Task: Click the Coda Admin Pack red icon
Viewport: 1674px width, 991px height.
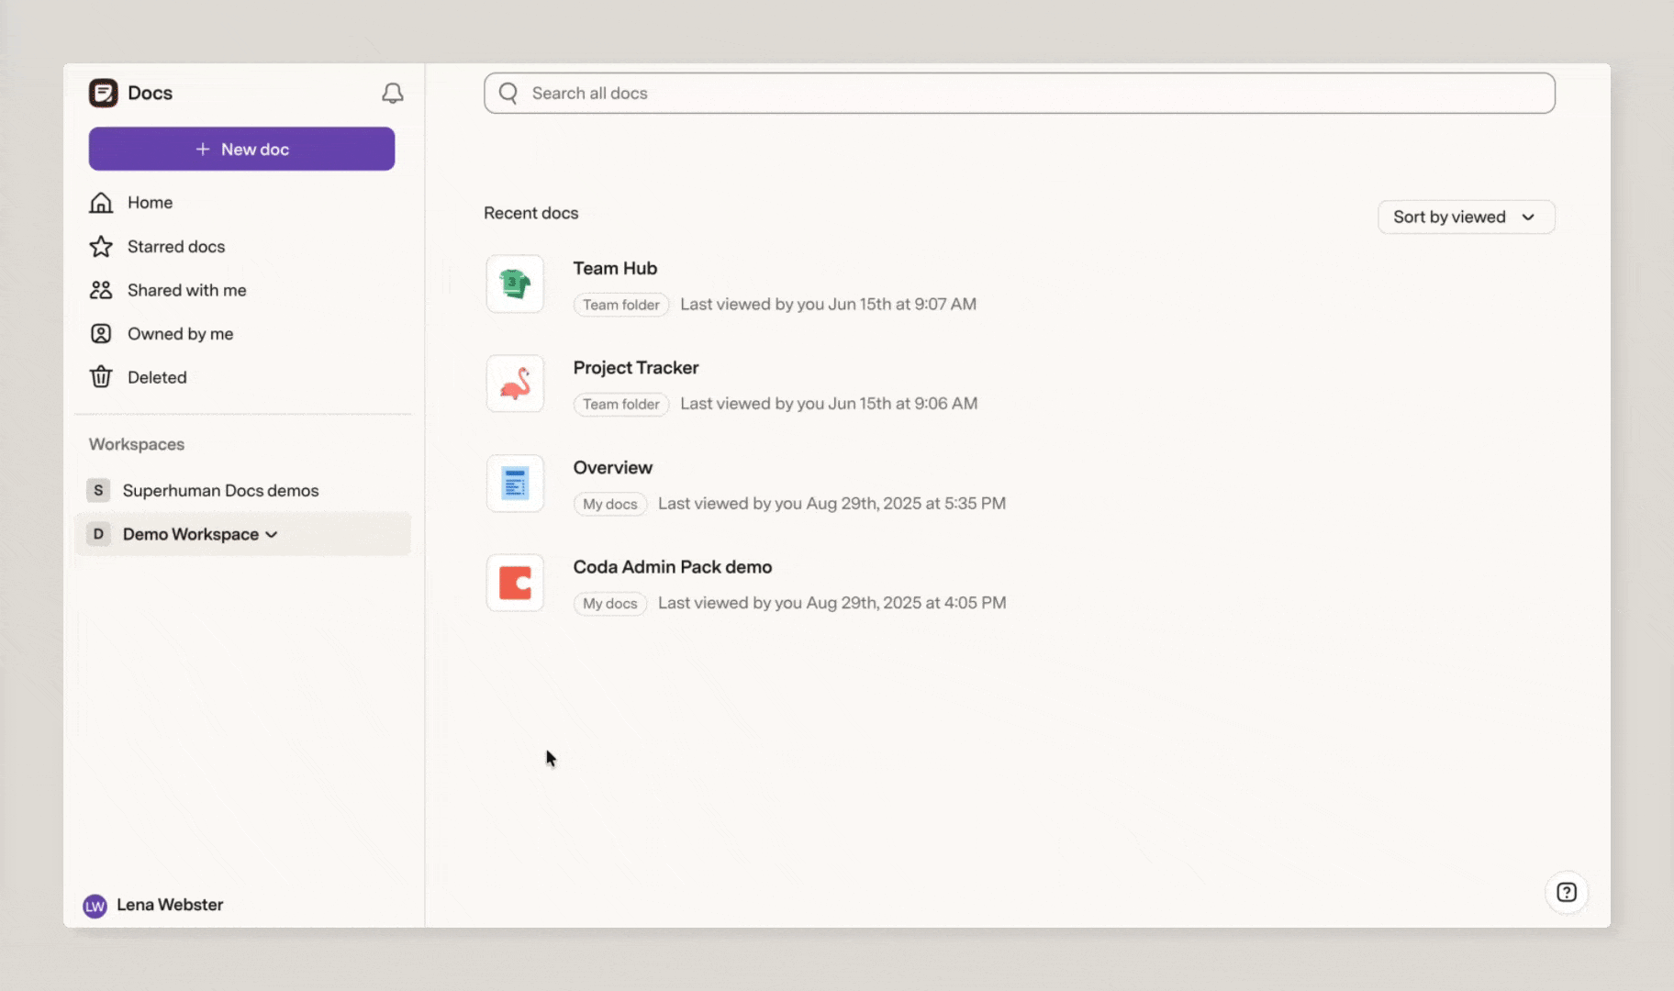Action: coord(515,583)
